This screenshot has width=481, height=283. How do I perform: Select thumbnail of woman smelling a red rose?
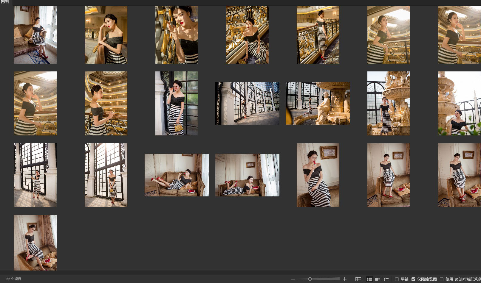coord(318,175)
